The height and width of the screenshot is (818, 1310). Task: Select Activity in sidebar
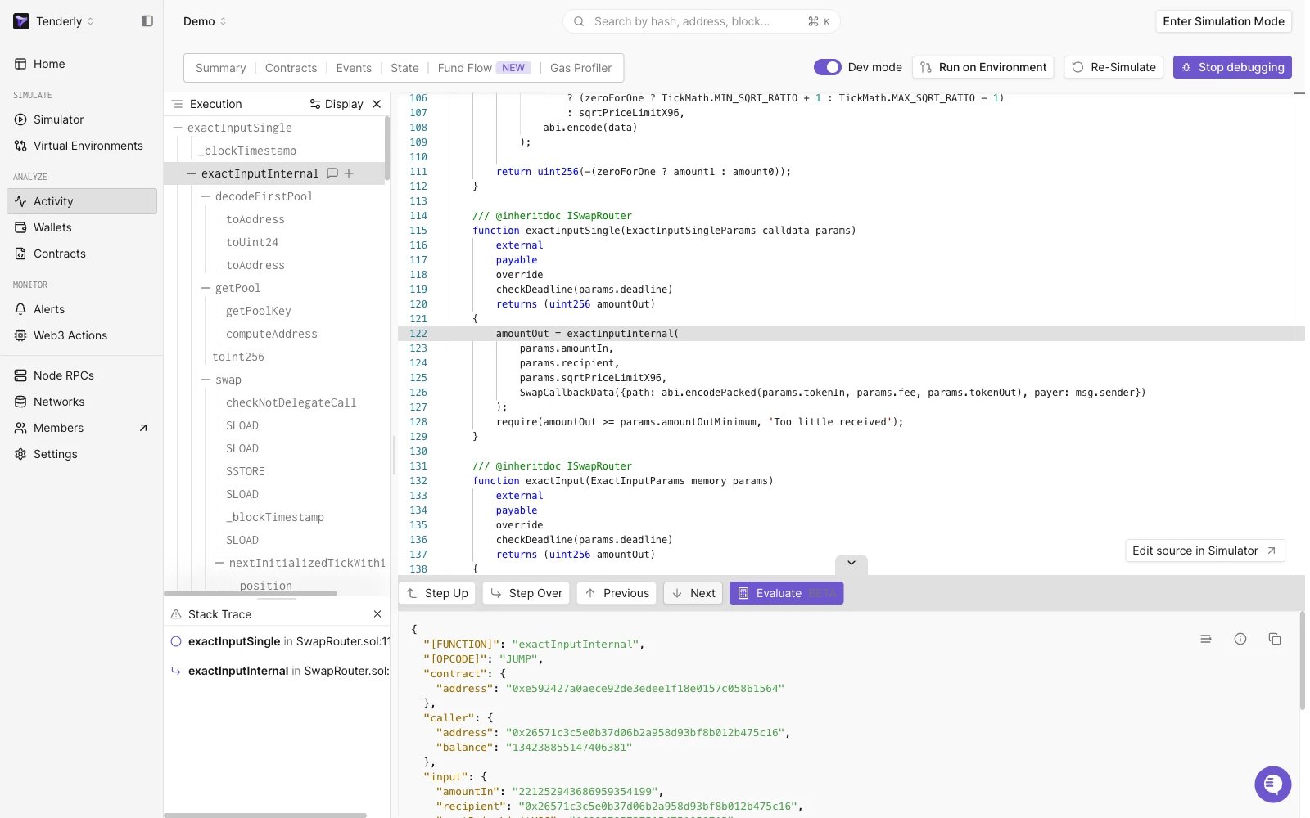click(82, 201)
